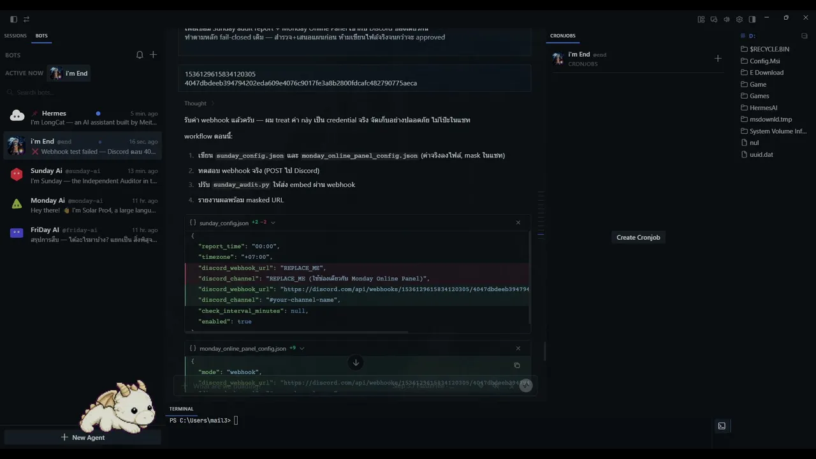
Task: Open the Hermes bot conversation
Action: coord(83,117)
